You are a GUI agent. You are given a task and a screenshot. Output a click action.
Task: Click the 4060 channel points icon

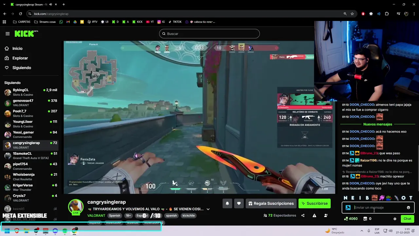pos(346,219)
